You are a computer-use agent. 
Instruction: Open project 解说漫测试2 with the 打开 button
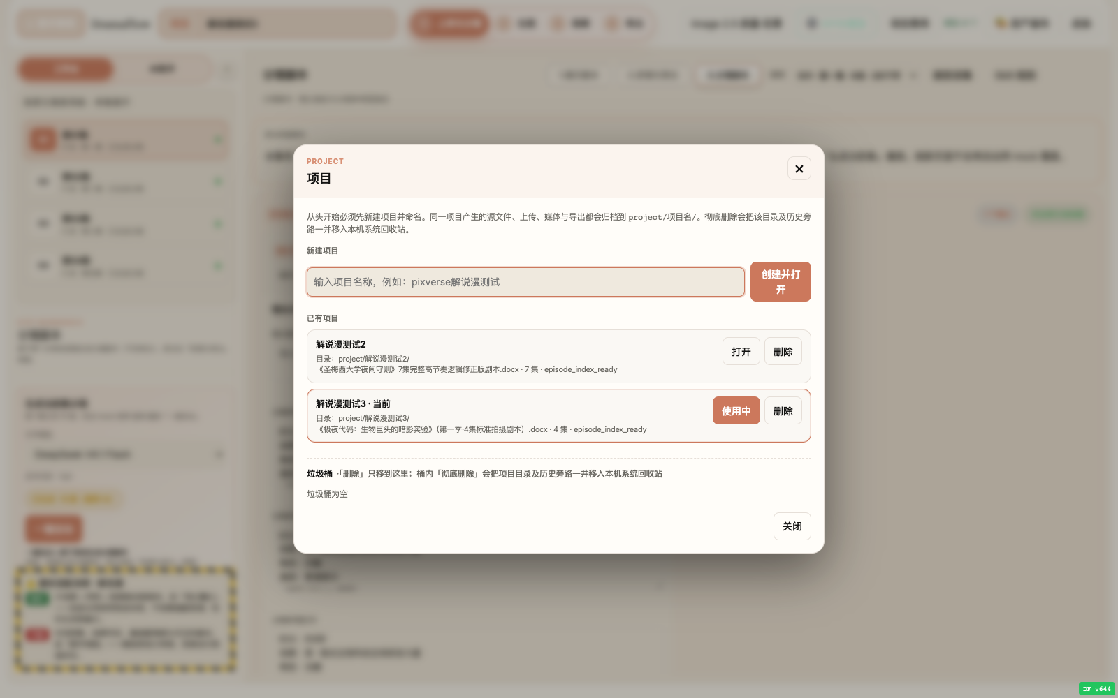click(x=741, y=352)
